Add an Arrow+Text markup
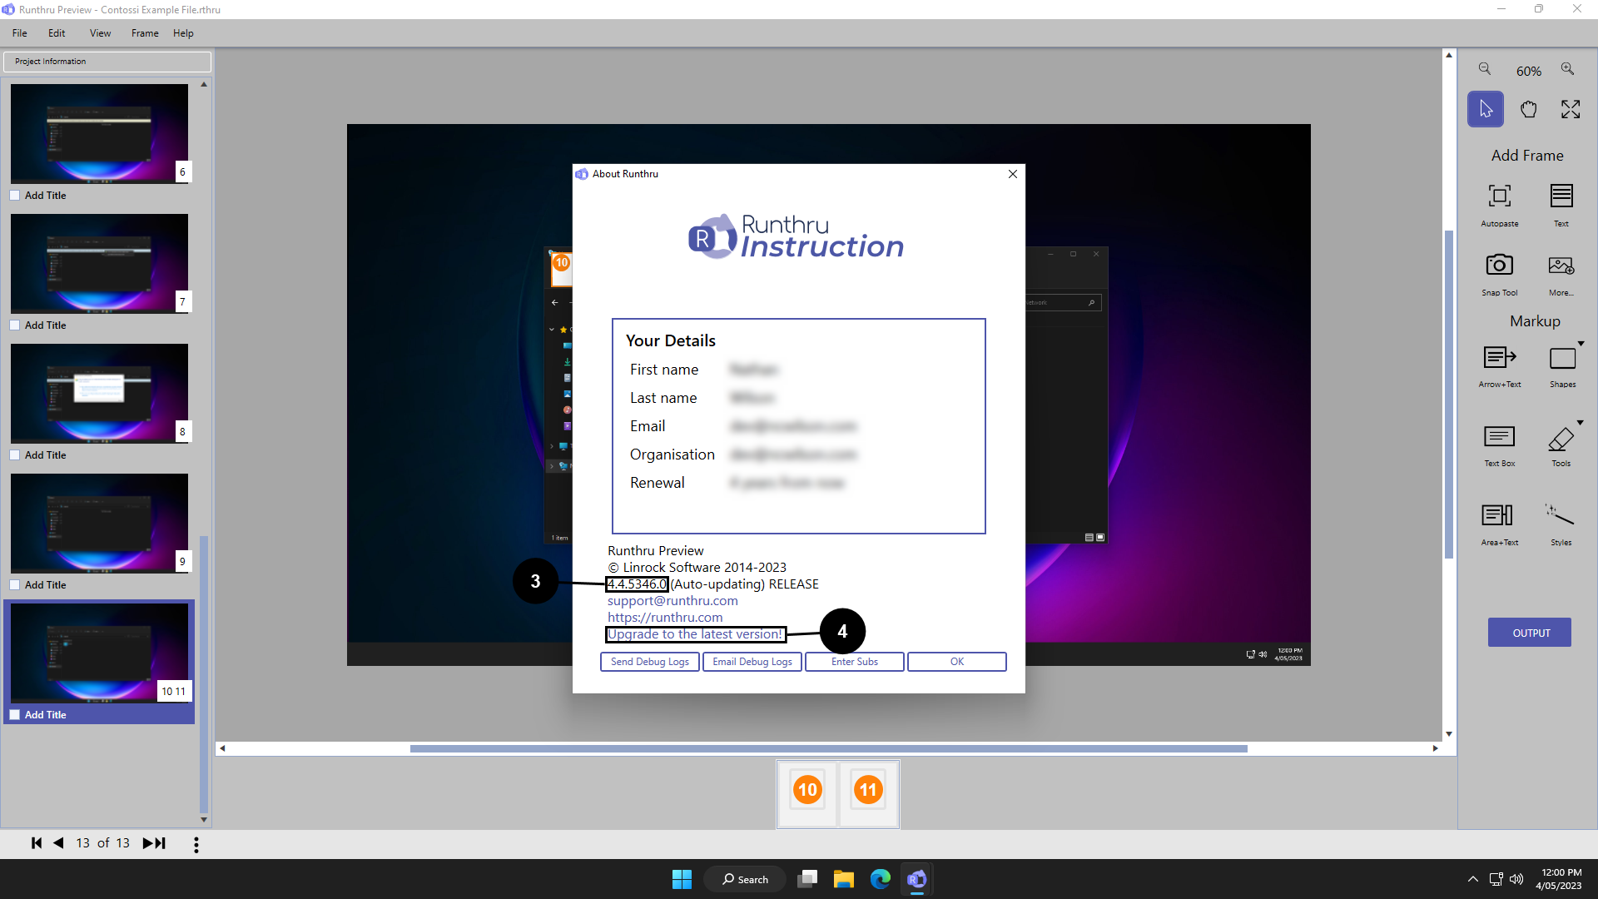This screenshot has height=899, width=1598. [x=1499, y=358]
